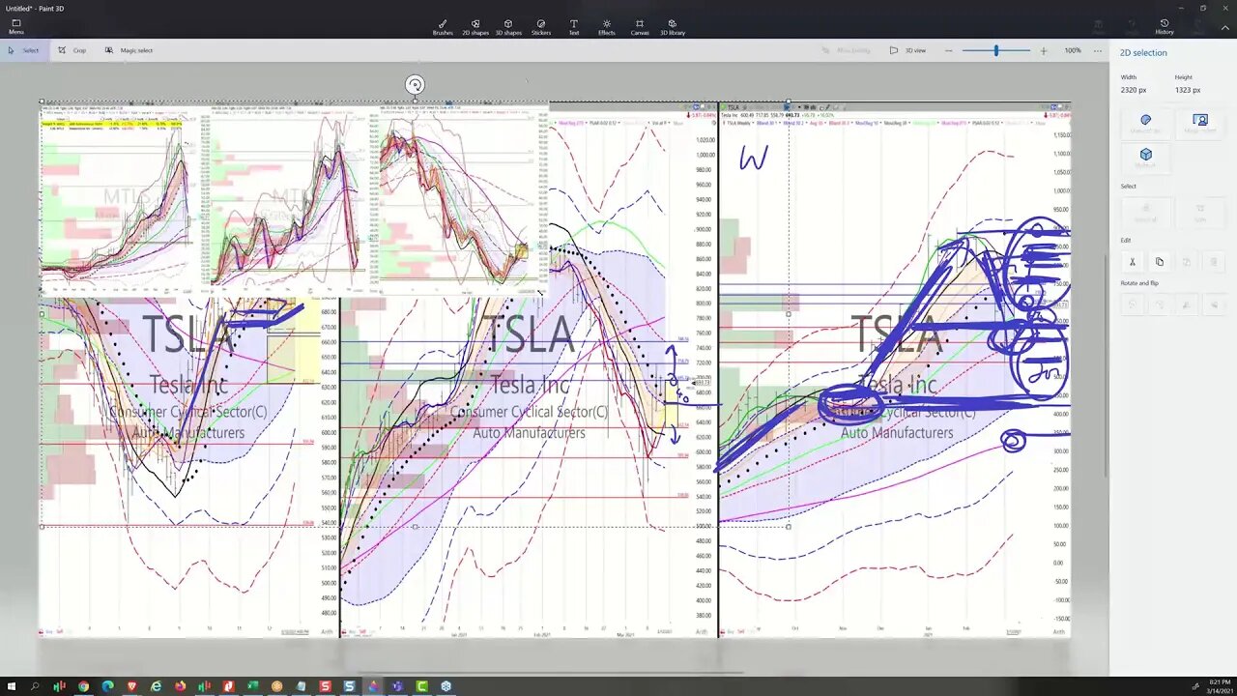Open the Paint 3D Menu
The height and width of the screenshot is (696, 1237).
pos(16,27)
